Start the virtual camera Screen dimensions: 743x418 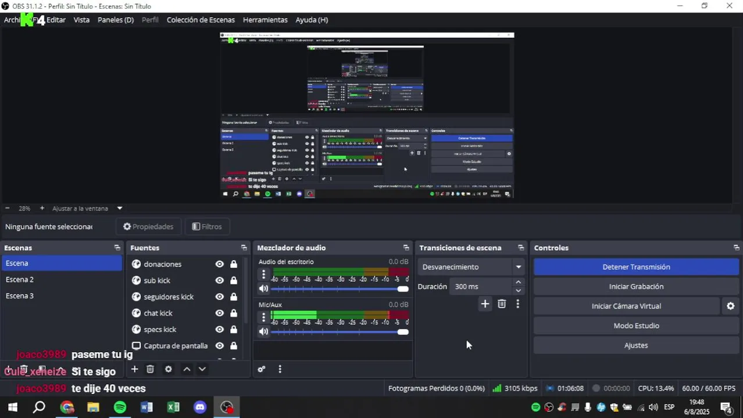(626, 306)
